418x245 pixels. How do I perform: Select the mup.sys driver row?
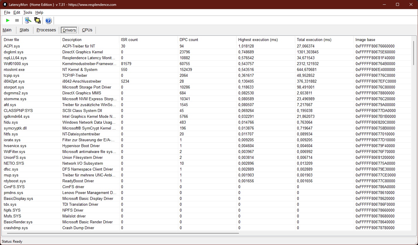[207, 175]
